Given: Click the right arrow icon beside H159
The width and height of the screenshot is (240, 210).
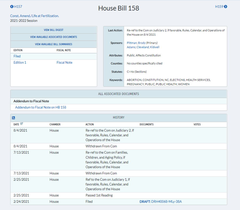Looking at the screenshot, I should pyautogui.click(x=225, y=7).
